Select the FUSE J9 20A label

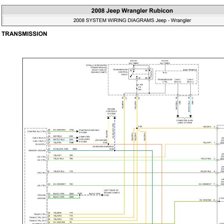[x=140, y=87]
